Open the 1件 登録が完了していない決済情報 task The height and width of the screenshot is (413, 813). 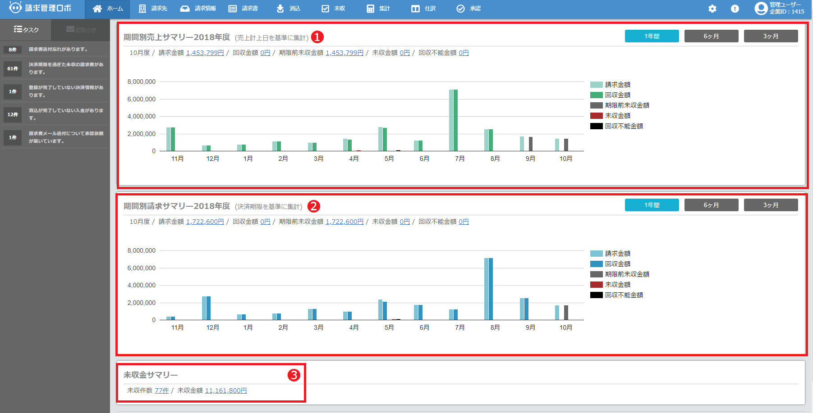point(55,91)
